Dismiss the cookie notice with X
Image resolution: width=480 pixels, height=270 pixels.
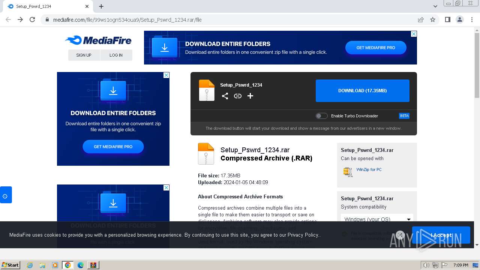[x=400, y=235]
